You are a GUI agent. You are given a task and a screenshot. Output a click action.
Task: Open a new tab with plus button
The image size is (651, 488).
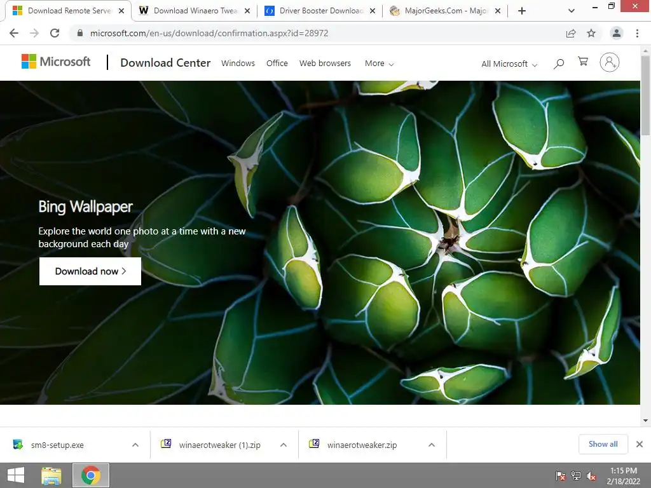click(x=522, y=11)
